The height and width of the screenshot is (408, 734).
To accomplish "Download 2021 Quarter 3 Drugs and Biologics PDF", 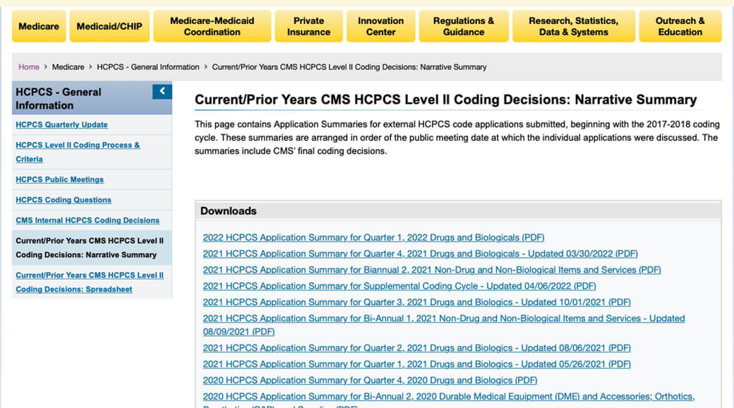I will 417,302.
